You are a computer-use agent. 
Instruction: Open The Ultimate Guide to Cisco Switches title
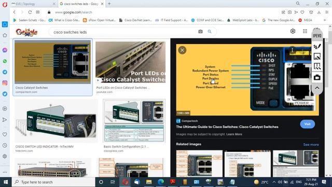(227, 127)
